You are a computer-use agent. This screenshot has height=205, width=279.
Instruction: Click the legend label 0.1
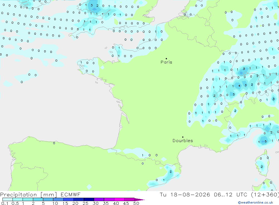pyautogui.click(x=5, y=203)
